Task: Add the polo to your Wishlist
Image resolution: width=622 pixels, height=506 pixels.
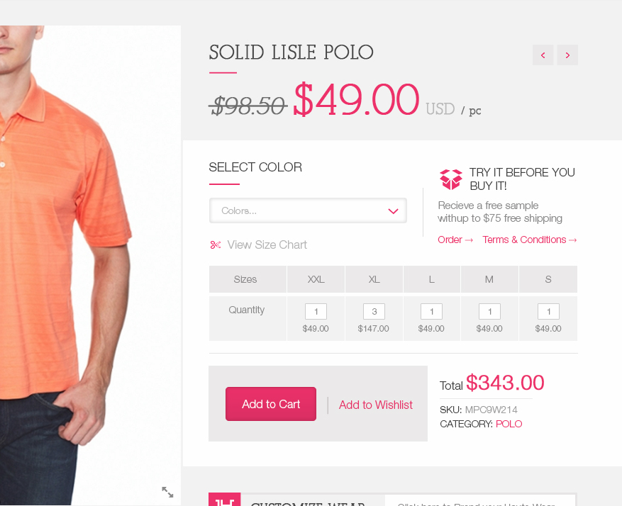Action: click(x=376, y=405)
